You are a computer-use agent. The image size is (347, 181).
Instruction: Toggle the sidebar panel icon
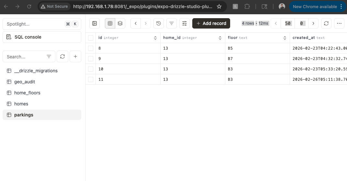pyautogui.click(x=95, y=23)
